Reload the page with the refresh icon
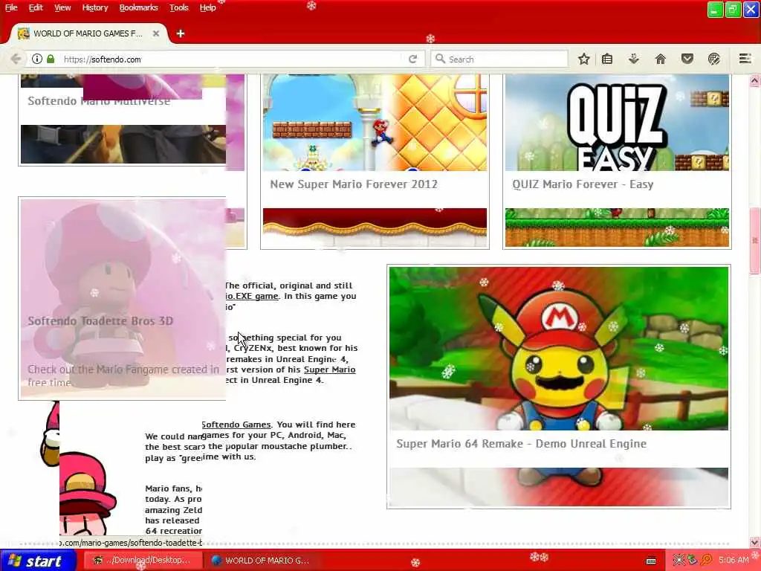 tap(412, 59)
